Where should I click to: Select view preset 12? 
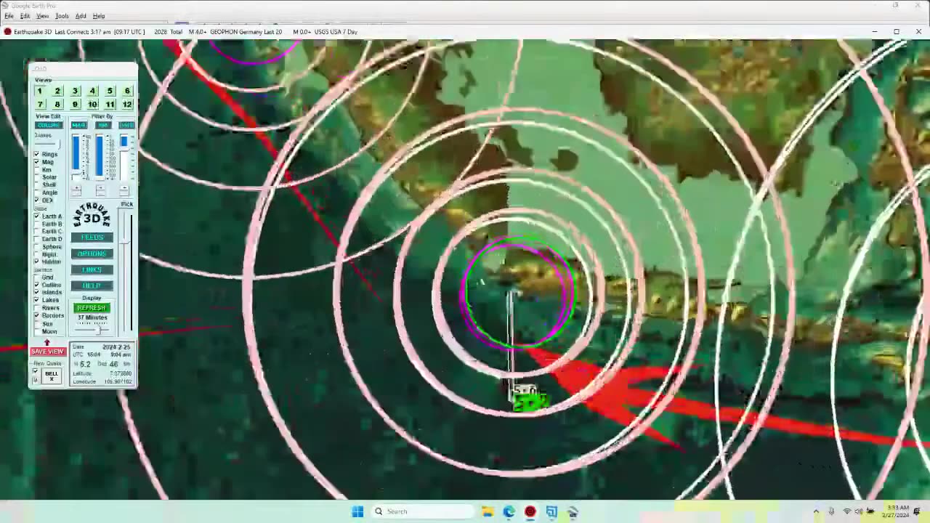127,105
